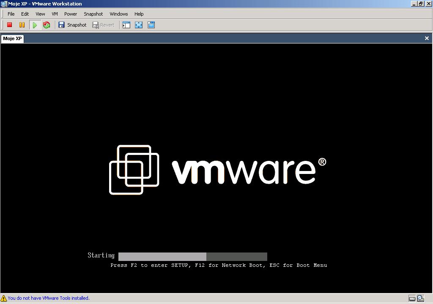Suspend the VM with the pause icon
The width and height of the screenshot is (433, 304).
coord(22,25)
